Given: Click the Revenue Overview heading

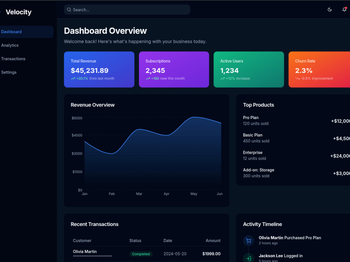Looking at the screenshot, I should tap(93, 105).
